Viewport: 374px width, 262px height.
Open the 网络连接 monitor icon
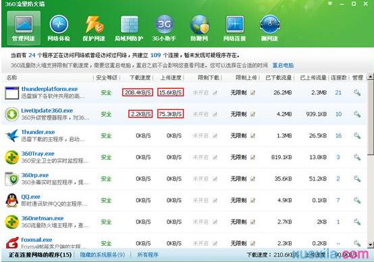click(234, 28)
